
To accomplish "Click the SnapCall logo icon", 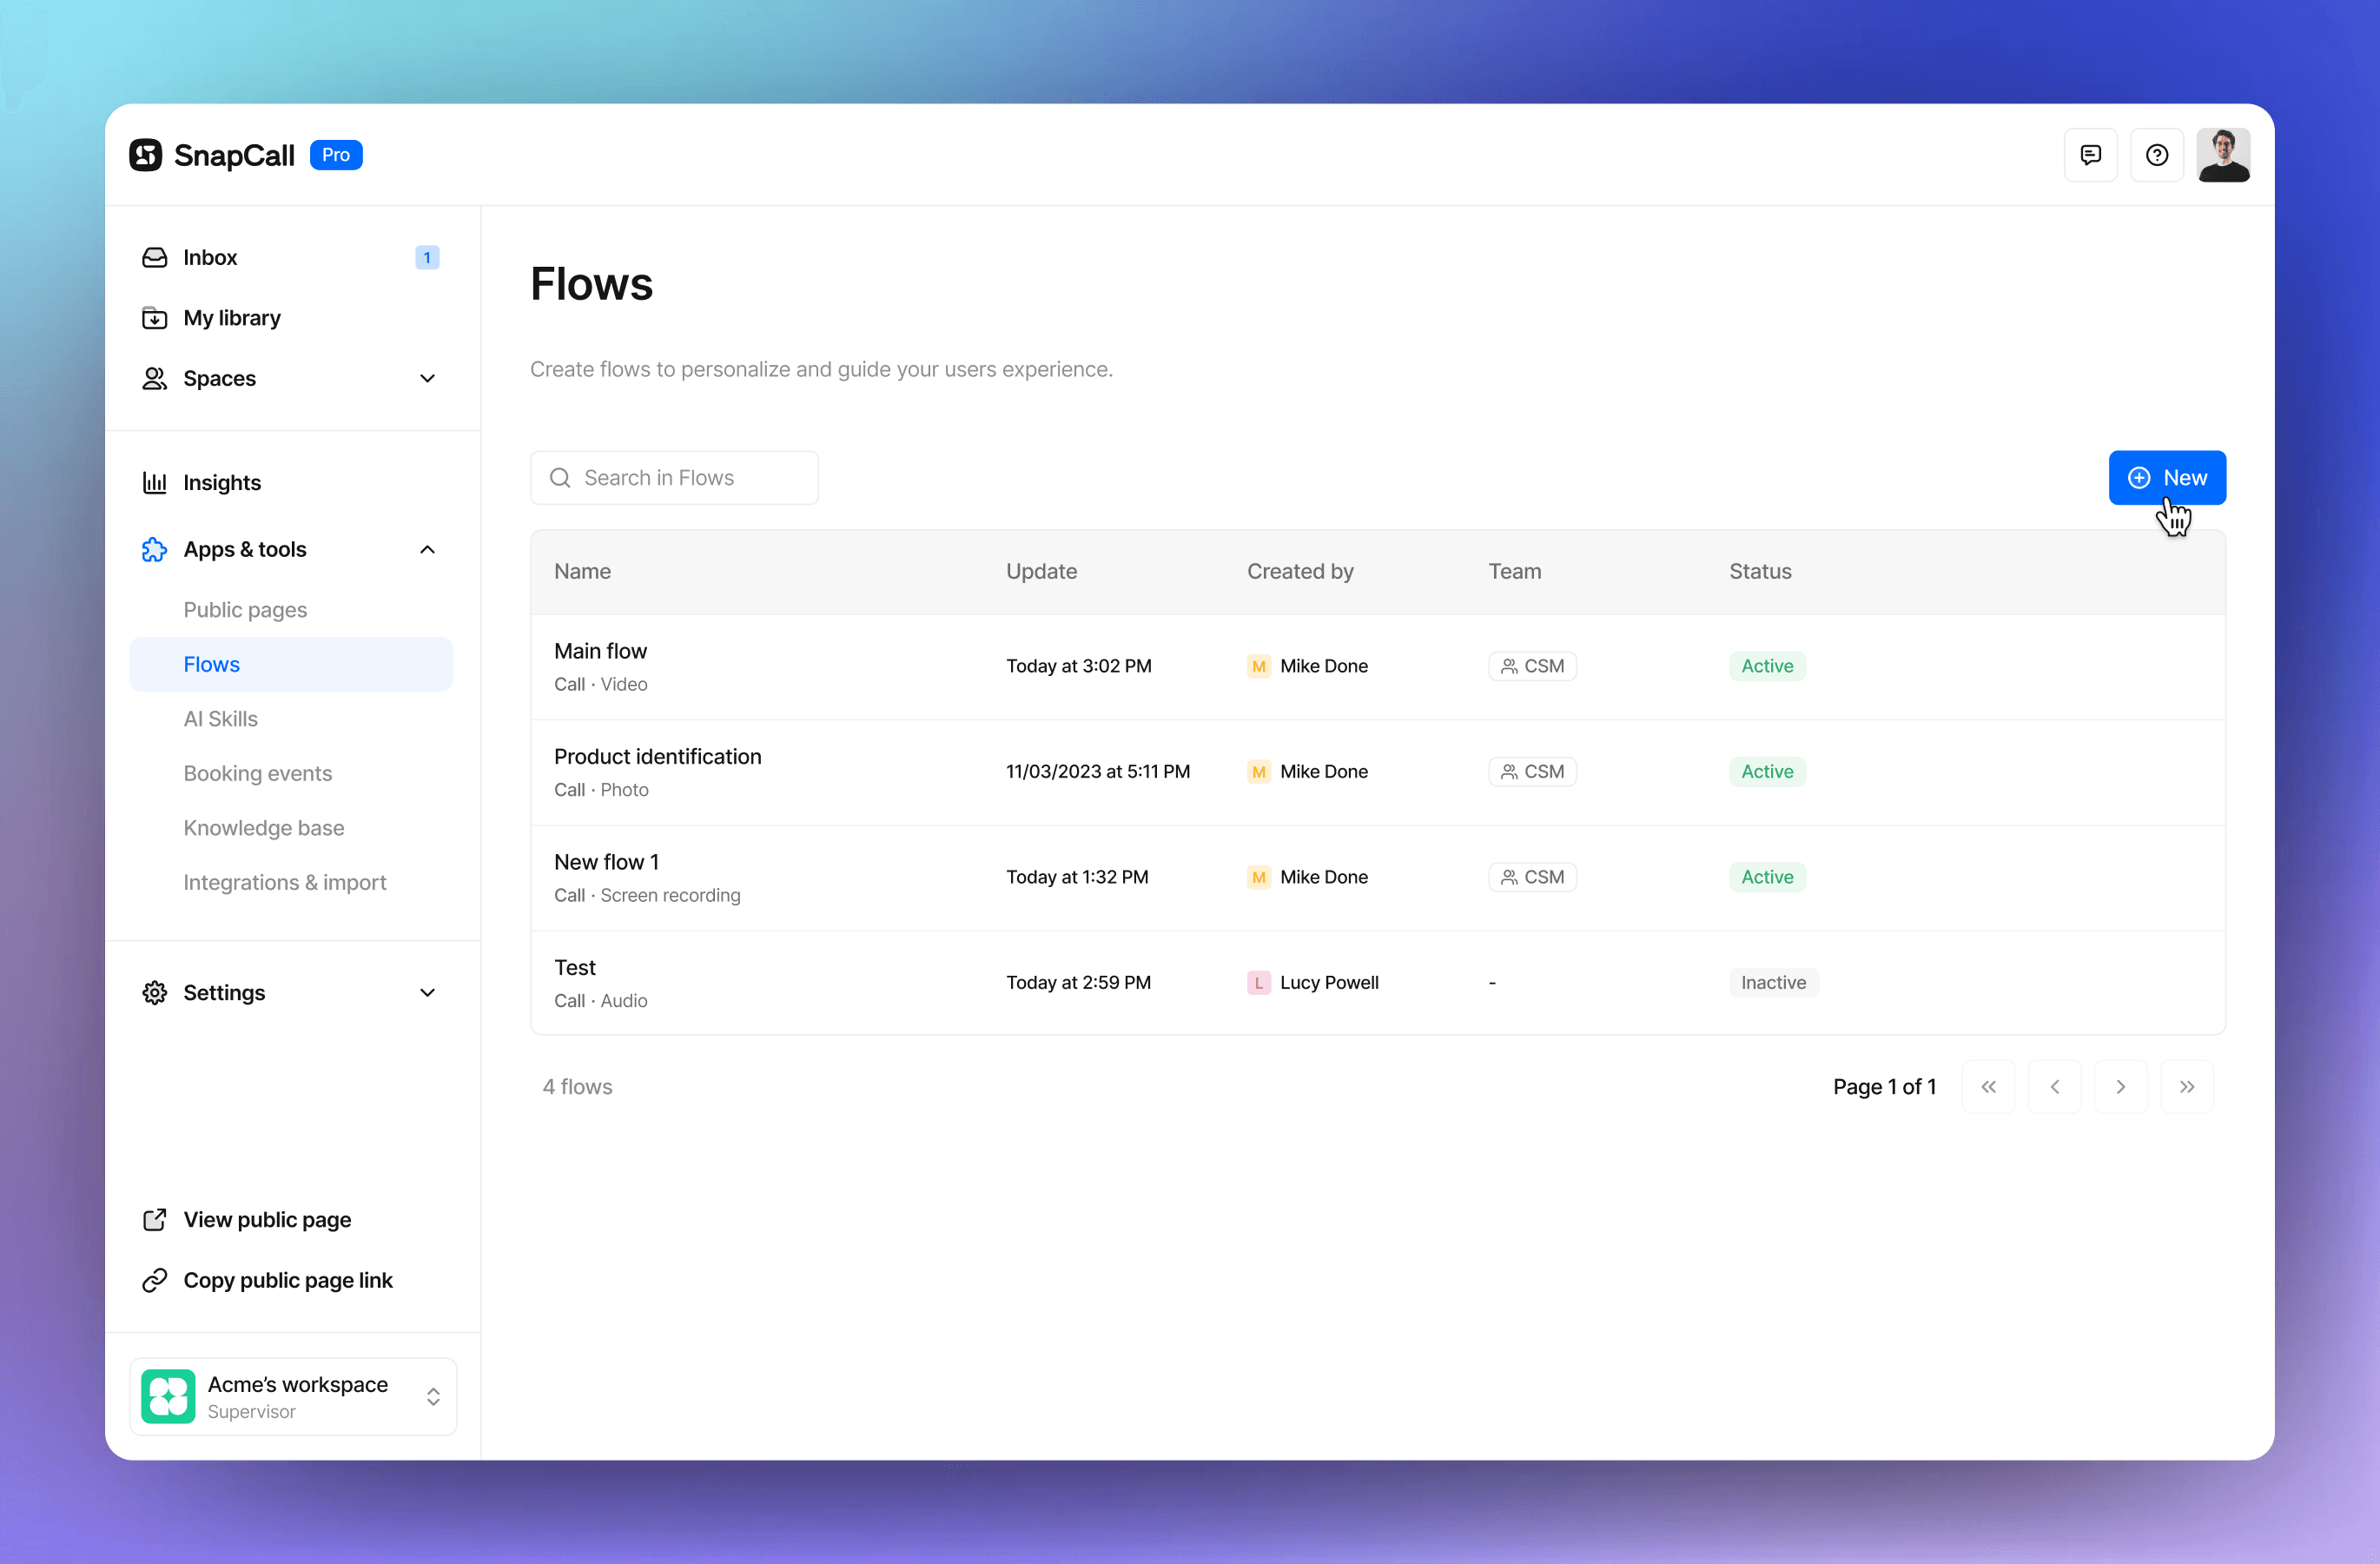I will [146, 155].
